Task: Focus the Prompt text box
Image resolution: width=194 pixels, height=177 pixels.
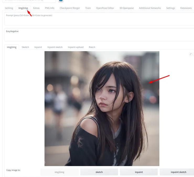Action: pos(99,19)
